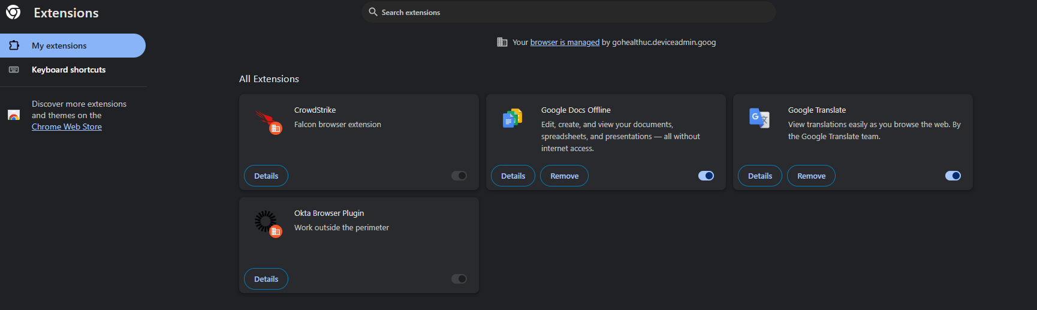
Task: Click the Google Docs Offline extension icon
Action: [513, 118]
